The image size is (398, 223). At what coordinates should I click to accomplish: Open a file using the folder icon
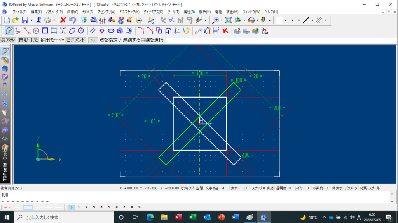point(16,20)
